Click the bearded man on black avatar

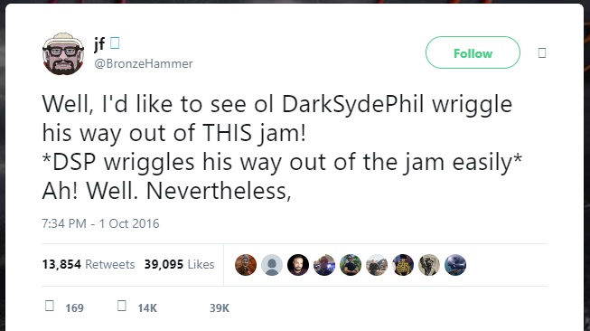click(298, 265)
